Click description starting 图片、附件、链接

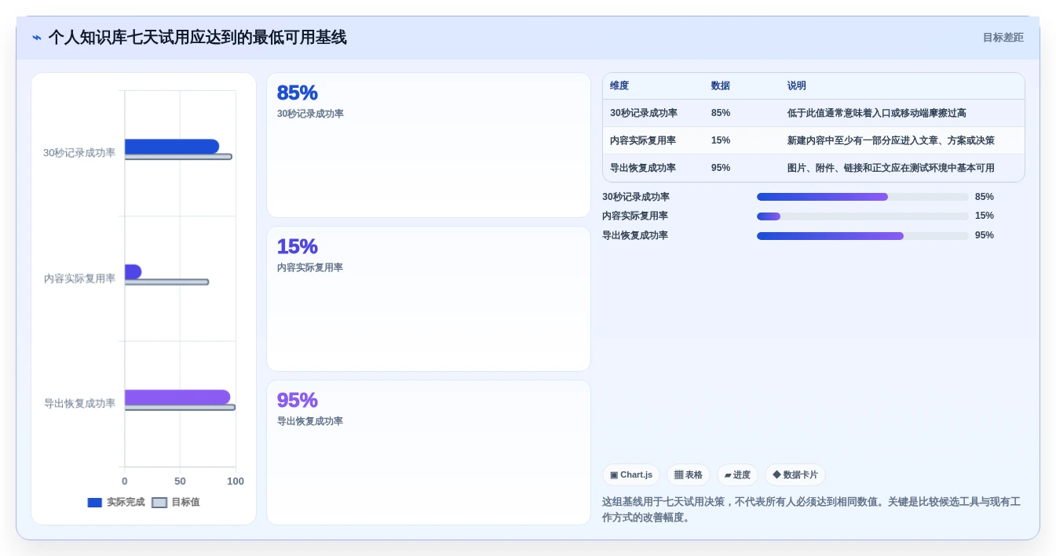click(x=891, y=168)
